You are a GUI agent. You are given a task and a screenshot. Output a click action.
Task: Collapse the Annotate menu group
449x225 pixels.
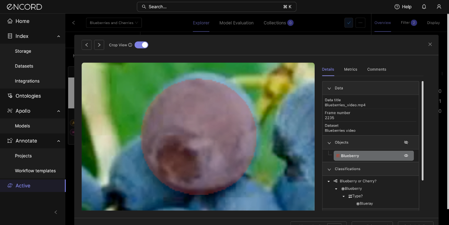tap(59, 141)
